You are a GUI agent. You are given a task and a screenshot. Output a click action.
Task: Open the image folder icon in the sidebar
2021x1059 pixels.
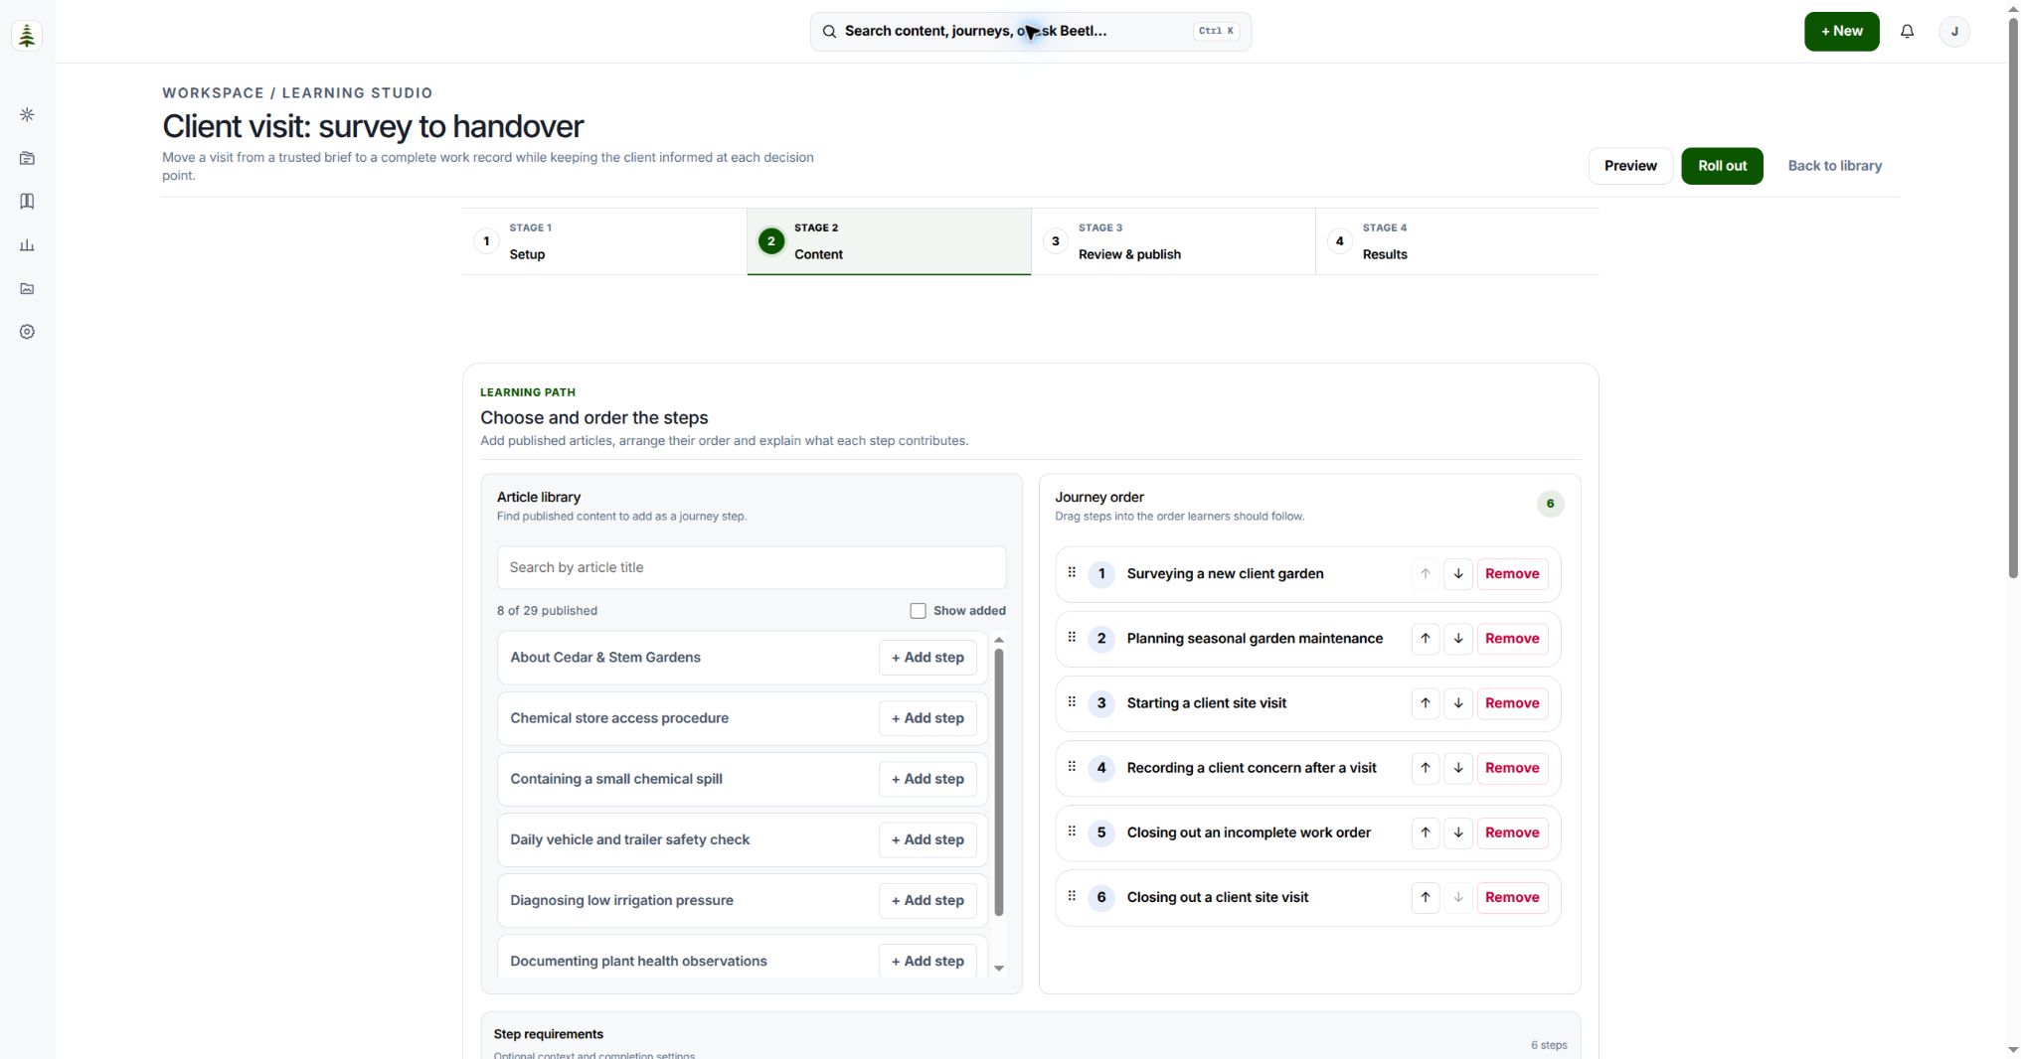click(x=27, y=289)
